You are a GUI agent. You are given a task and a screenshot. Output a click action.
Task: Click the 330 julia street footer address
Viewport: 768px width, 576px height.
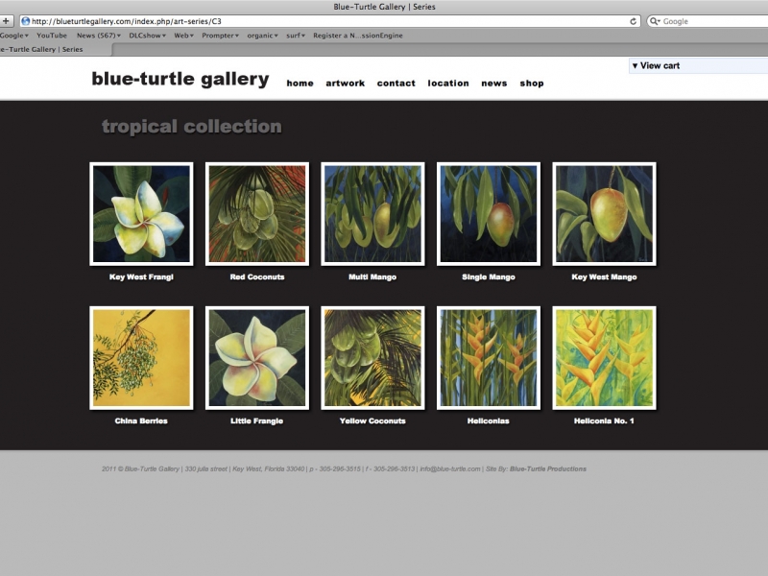click(205, 468)
